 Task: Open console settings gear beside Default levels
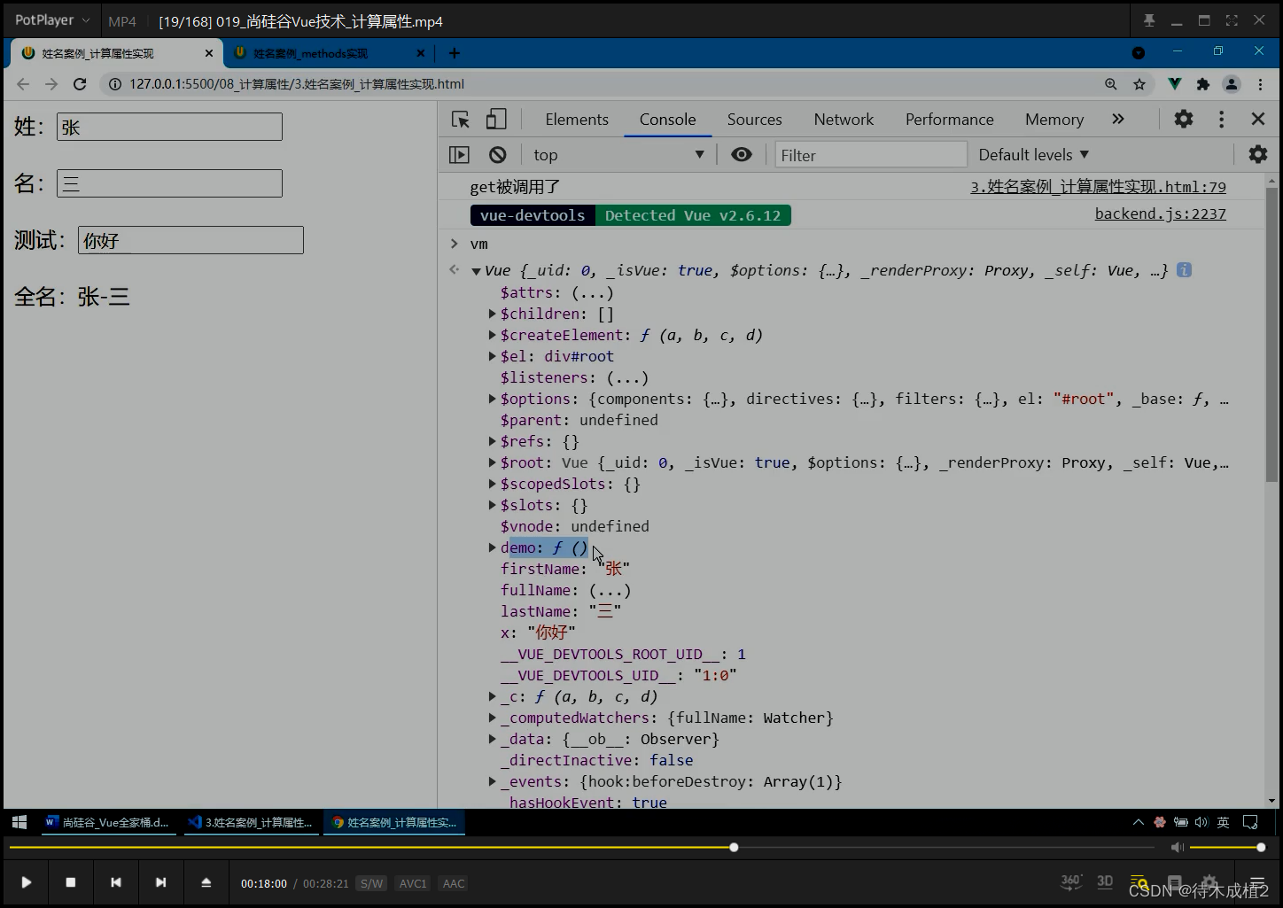tap(1257, 154)
